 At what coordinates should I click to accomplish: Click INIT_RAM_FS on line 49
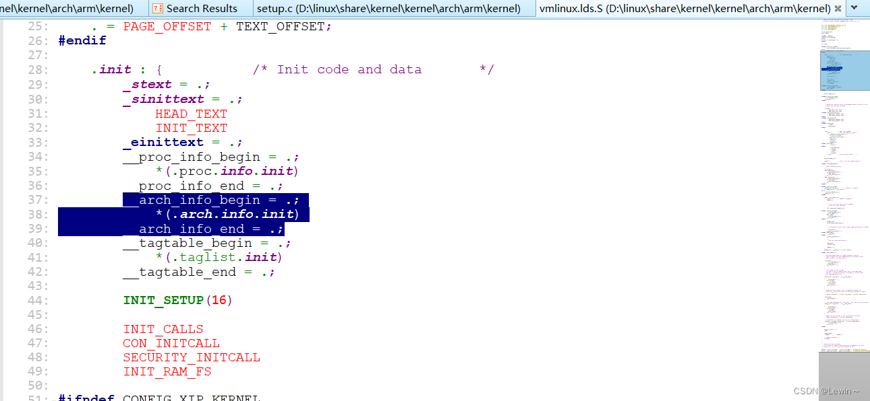coord(167,371)
